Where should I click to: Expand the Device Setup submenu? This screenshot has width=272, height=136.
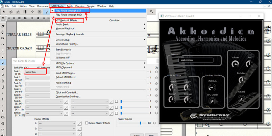click(99, 40)
